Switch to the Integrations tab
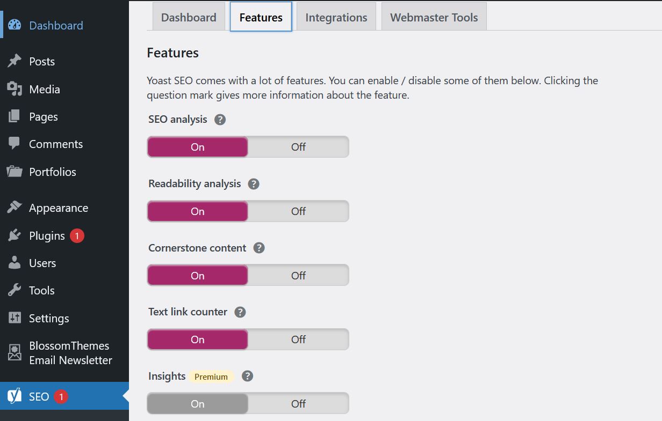662x421 pixels. (336, 17)
